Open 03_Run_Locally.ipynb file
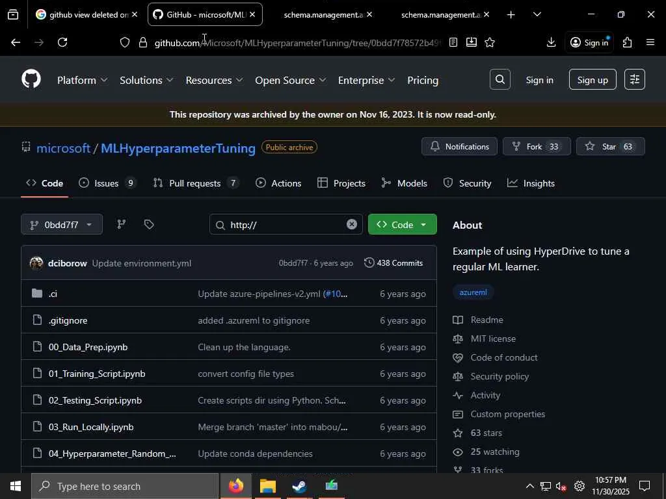The height and width of the screenshot is (499, 666). (x=91, y=427)
